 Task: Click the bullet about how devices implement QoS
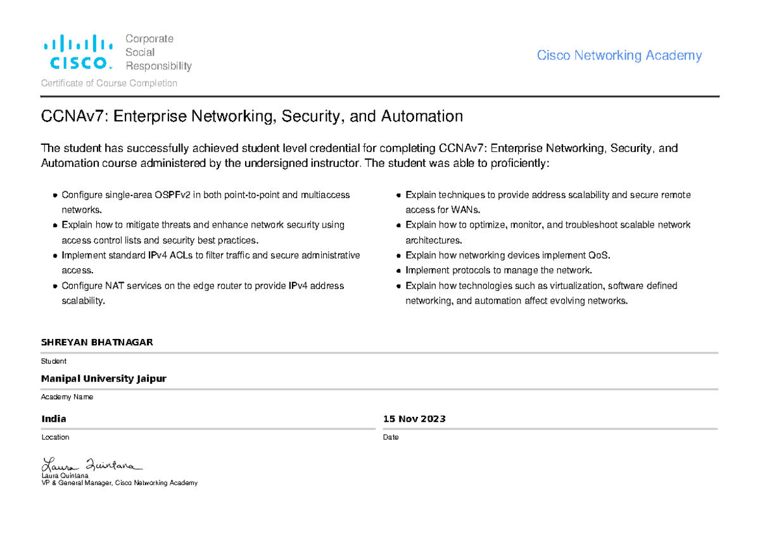pyautogui.click(x=507, y=256)
